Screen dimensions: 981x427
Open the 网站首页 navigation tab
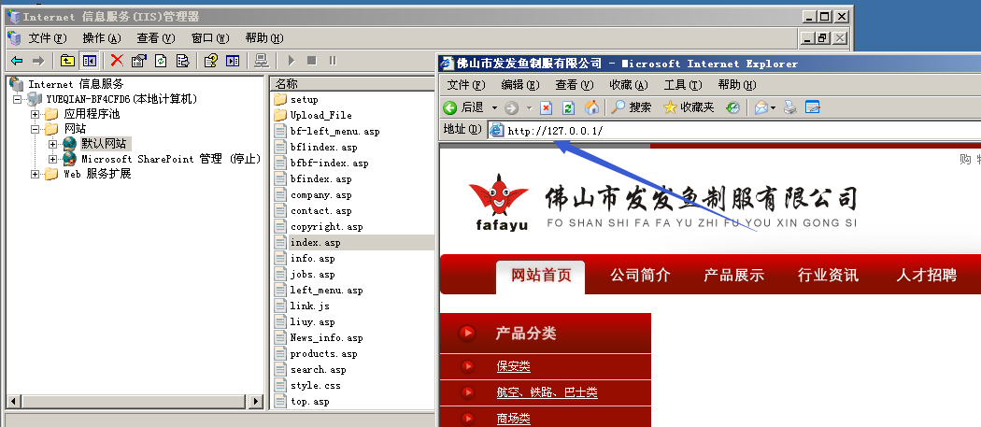click(x=541, y=276)
